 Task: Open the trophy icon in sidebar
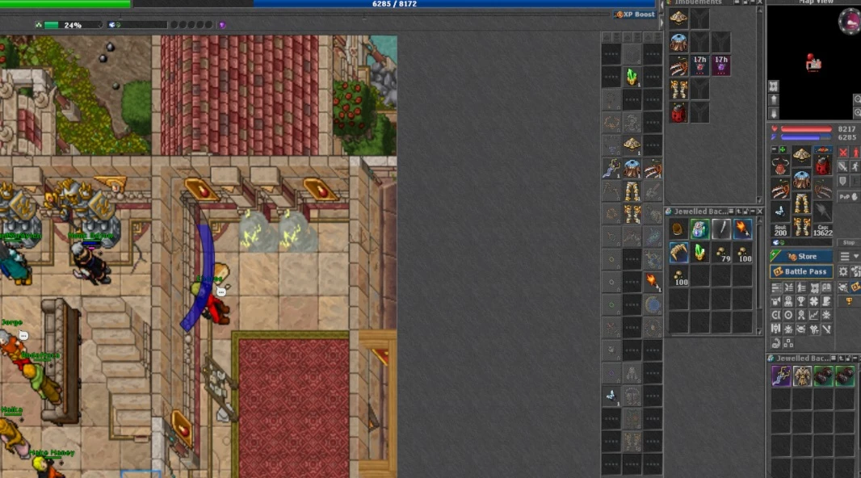[x=849, y=301]
